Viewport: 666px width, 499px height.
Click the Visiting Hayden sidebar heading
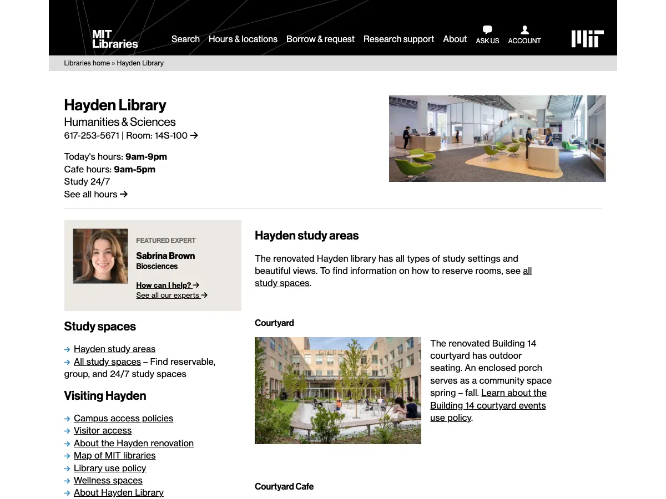(105, 396)
